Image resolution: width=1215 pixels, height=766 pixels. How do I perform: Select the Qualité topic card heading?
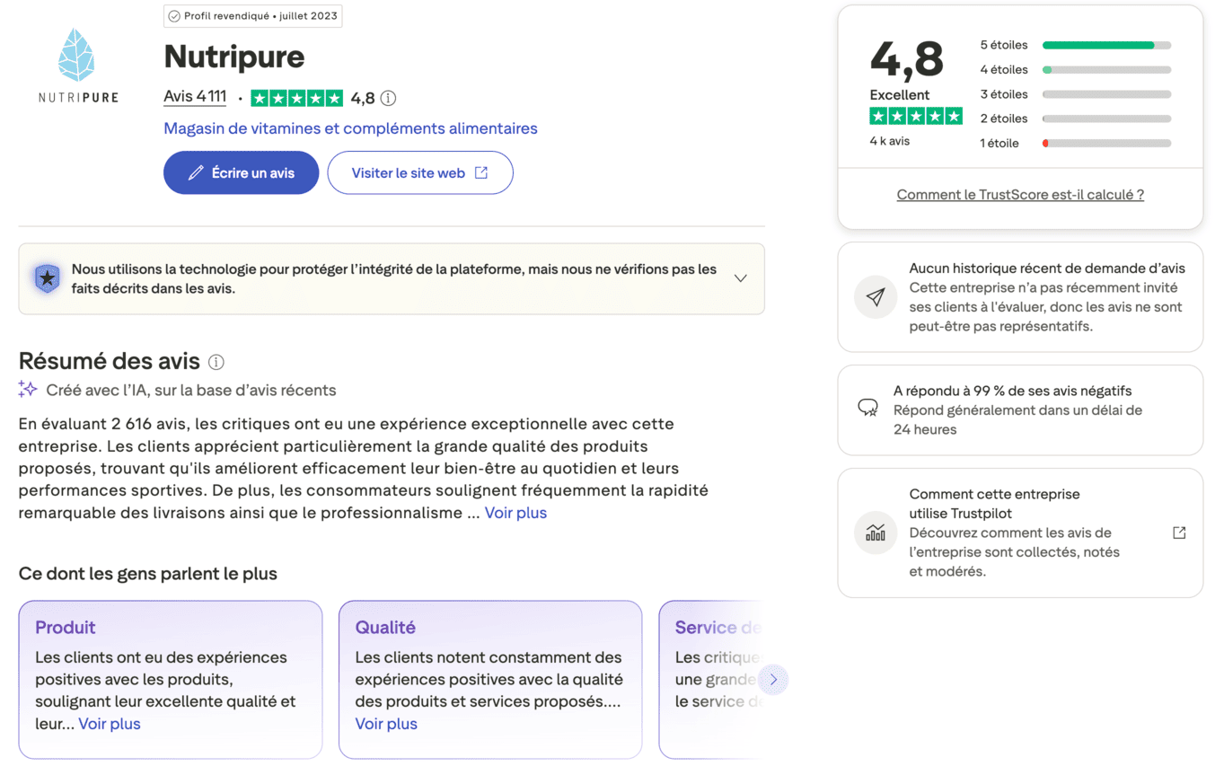coord(385,627)
